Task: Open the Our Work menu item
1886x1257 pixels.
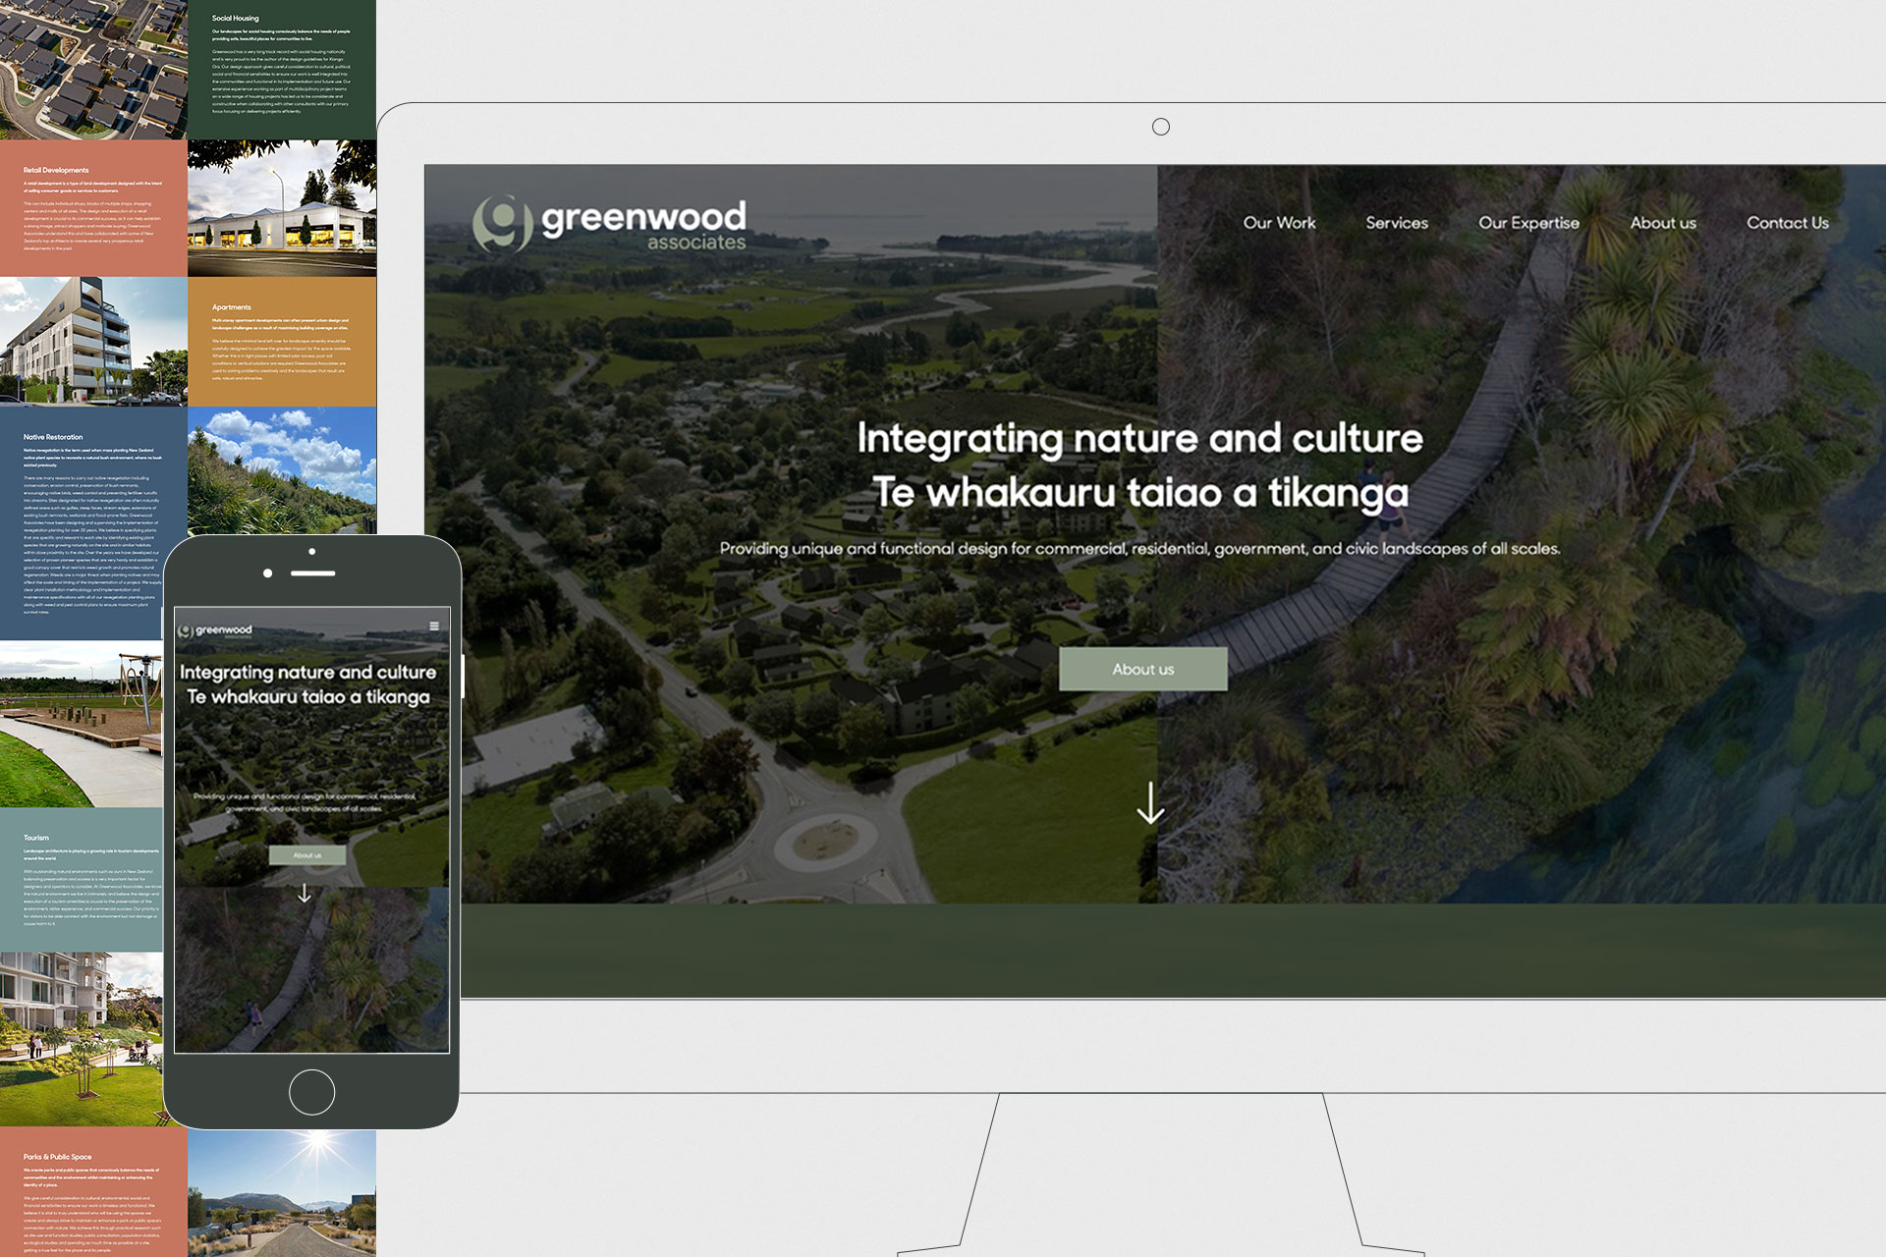Action: point(1279,223)
